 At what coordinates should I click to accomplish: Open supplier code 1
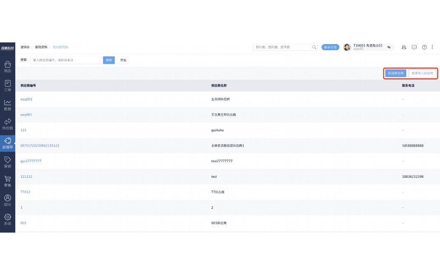click(21, 207)
